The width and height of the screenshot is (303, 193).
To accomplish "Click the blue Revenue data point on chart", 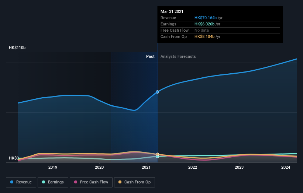I will [158, 92].
